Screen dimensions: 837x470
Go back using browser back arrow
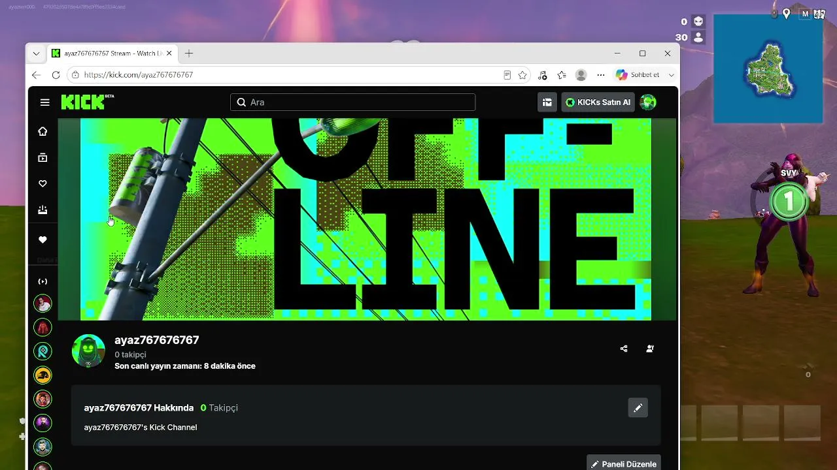(x=37, y=75)
